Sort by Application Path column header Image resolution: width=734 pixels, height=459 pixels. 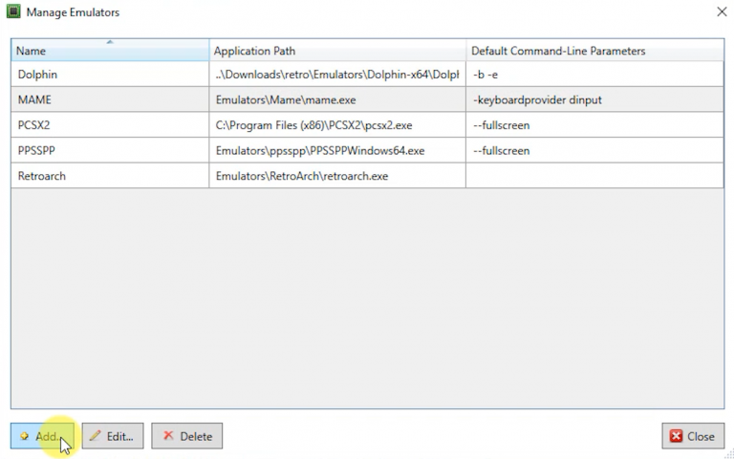point(336,51)
